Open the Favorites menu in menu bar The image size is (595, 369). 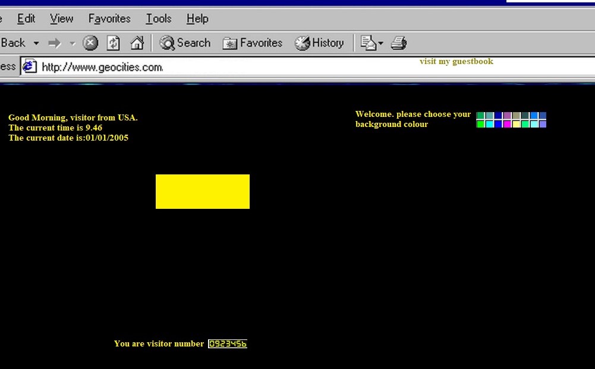tap(109, 18)
